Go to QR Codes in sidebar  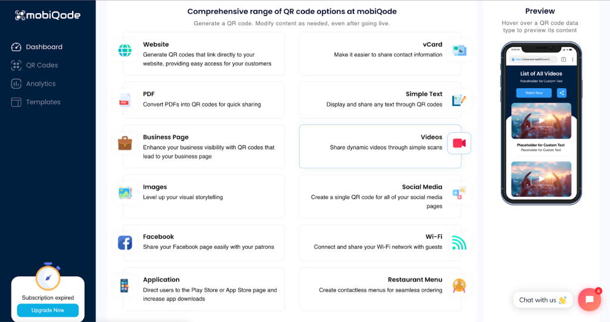pyautogui.click(x=42, y=65)
